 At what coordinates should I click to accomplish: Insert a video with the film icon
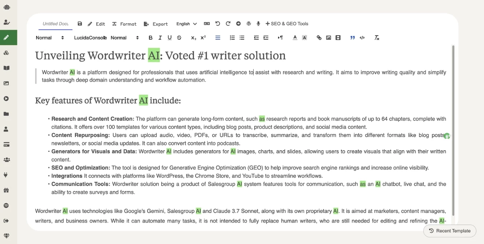tap(338, 38)
